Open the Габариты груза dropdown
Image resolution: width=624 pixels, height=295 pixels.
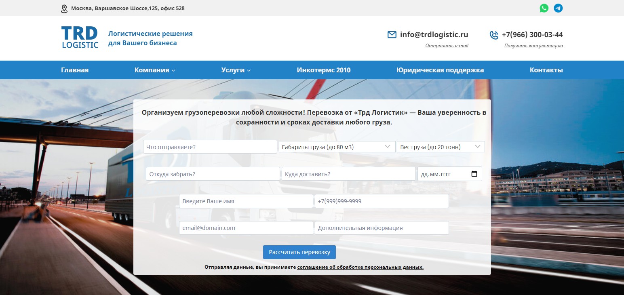click(337, 147)
